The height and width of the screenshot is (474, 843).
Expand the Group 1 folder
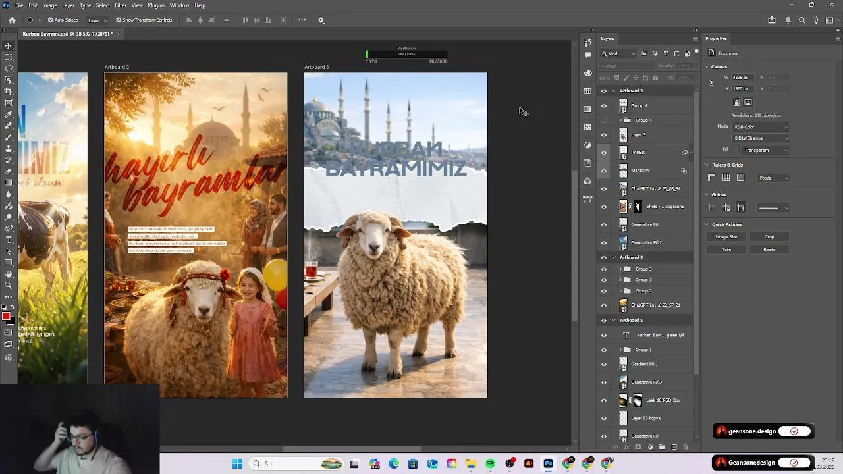(620, 350)
